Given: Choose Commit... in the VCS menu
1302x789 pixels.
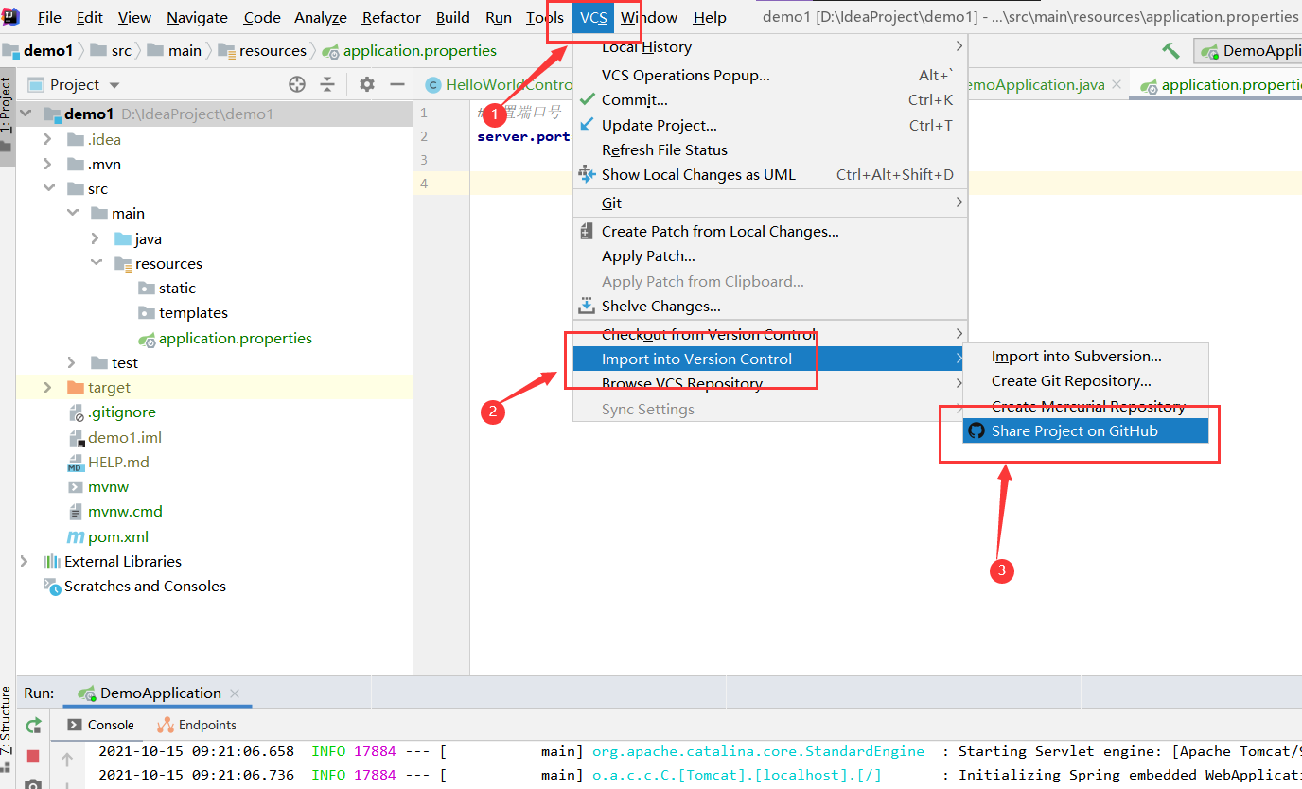Looking at the screenshot, I should (x=770, y=99).
